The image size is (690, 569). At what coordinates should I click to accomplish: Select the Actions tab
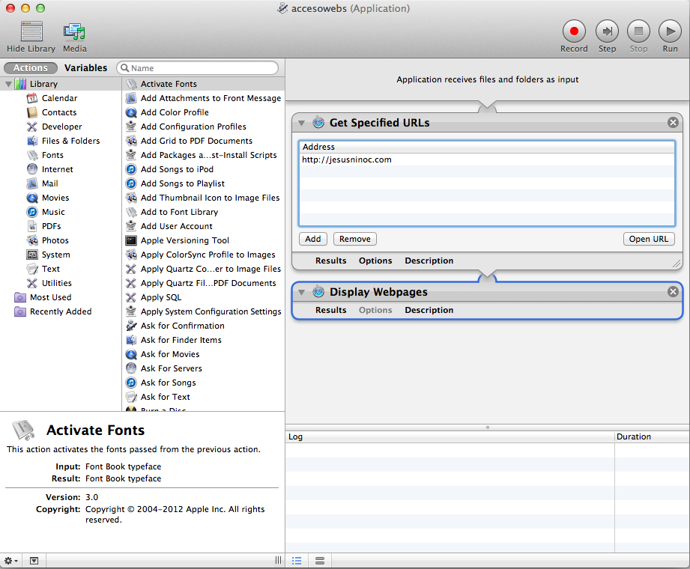[31, 68]
